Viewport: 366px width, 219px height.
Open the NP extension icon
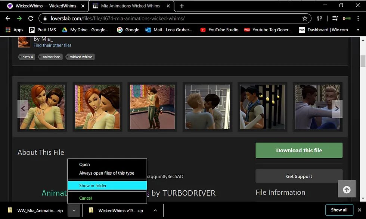coord(319,18)
